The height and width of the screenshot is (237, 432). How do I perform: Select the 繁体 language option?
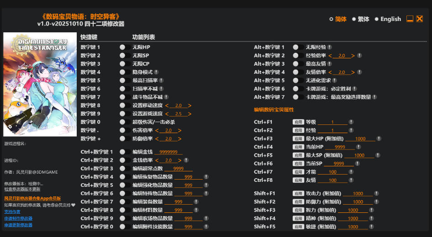pyautogui.click(x=361, y=19)
